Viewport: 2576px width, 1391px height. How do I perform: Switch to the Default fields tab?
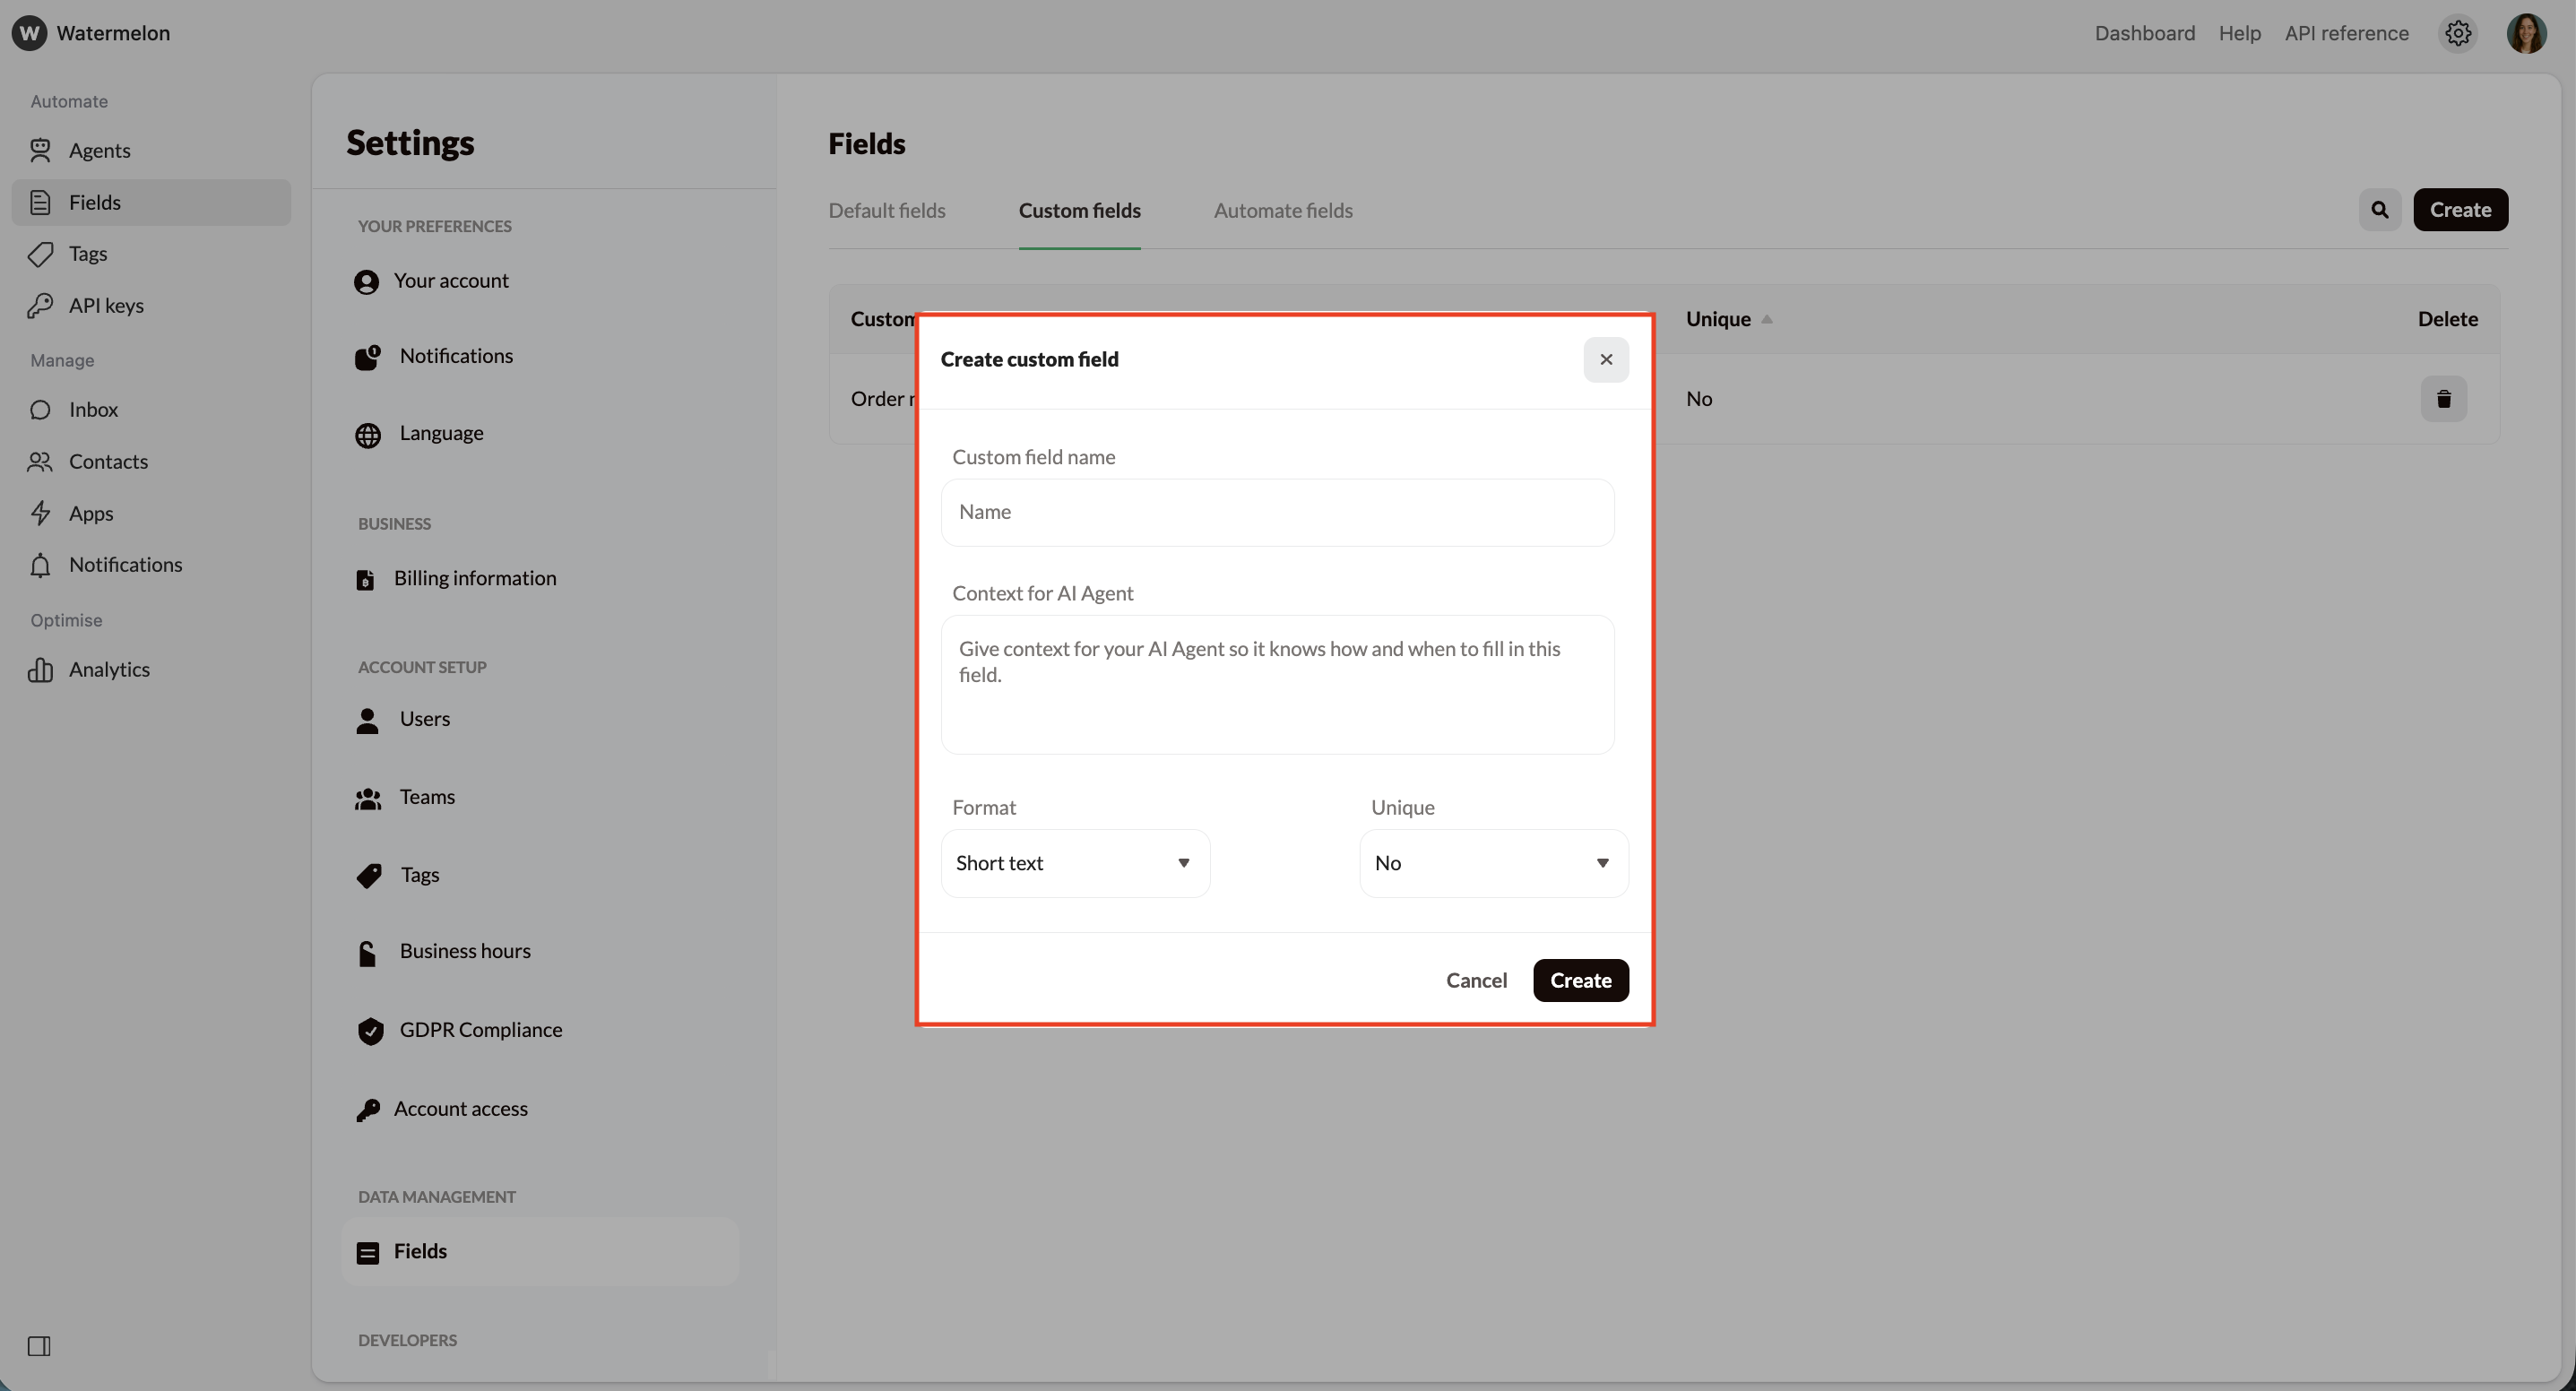[886, 210]
